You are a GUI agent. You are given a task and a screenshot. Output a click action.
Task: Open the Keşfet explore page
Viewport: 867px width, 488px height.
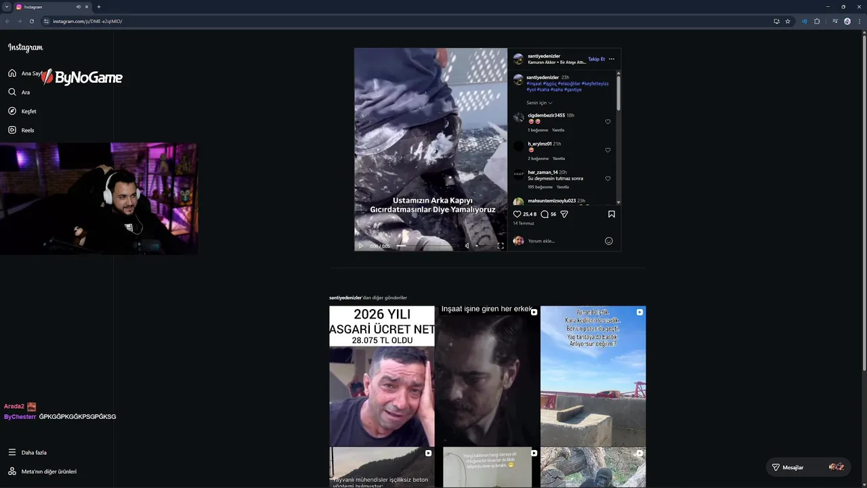point(22,111)
